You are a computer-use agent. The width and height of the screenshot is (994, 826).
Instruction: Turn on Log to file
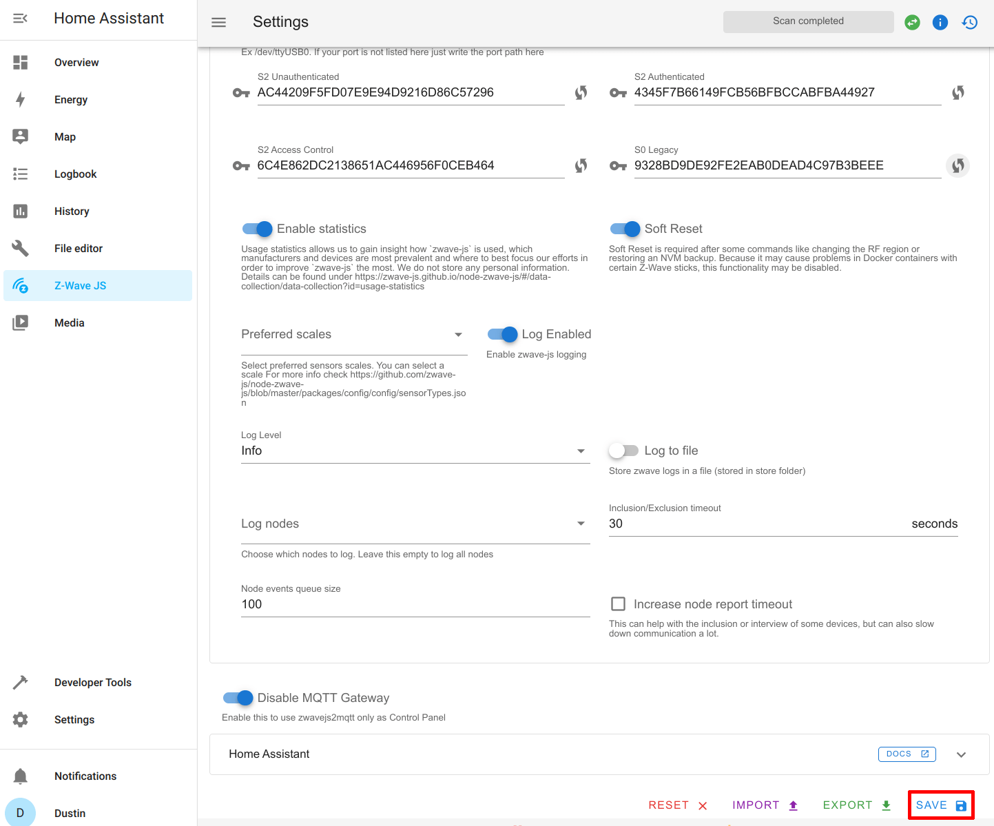click(623, 450)
